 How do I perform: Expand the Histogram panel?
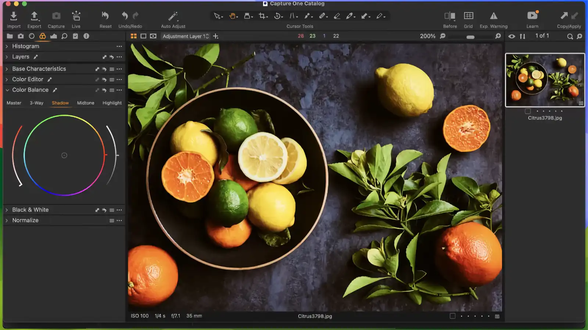(7, 46)
